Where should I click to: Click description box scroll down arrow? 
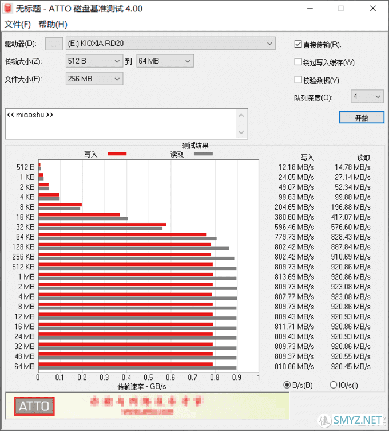pos(241,132)
